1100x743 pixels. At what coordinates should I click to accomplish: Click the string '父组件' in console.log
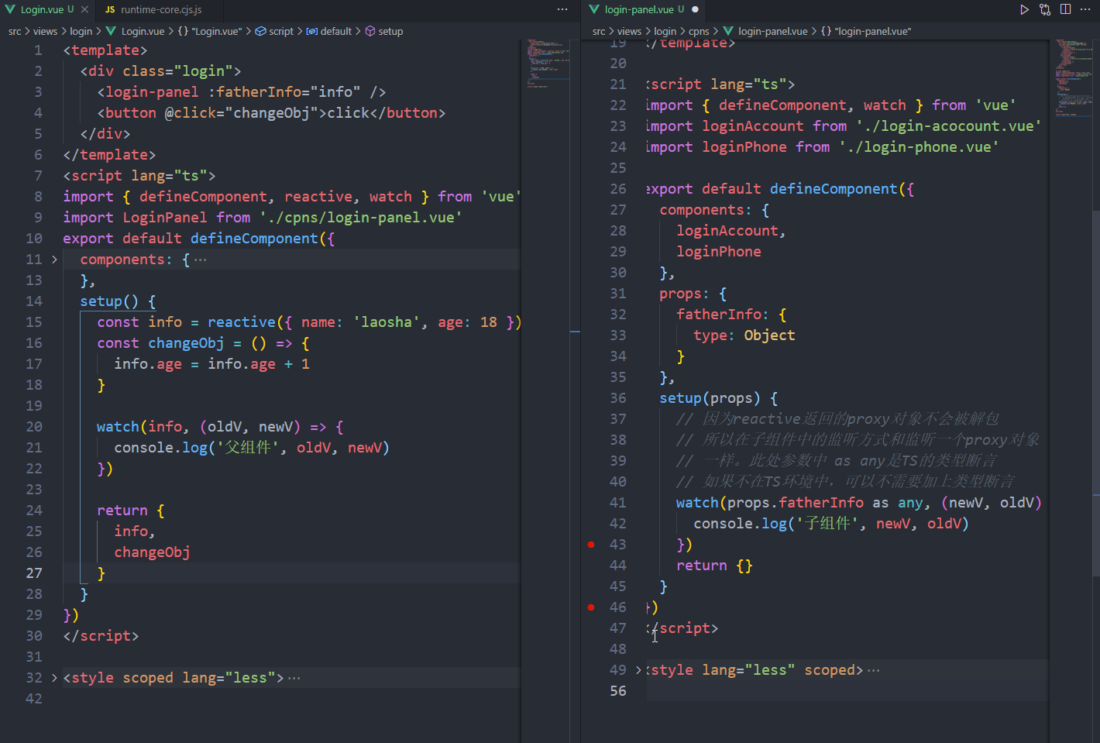(247, 448)
